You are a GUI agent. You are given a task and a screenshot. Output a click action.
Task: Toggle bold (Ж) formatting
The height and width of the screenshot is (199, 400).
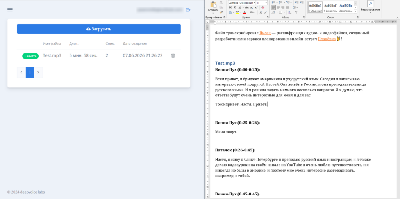tap(230, 7)
